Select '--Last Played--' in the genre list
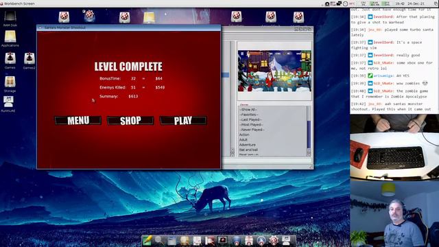 250,119
